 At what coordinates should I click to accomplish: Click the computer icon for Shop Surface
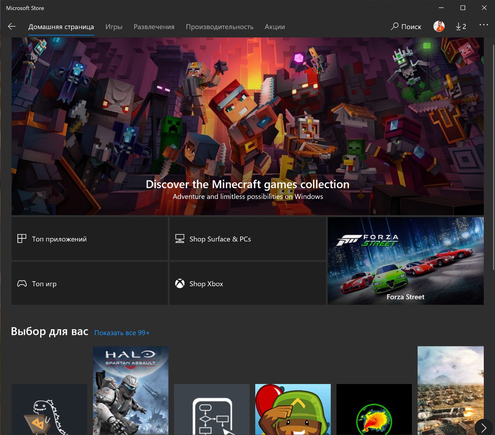click(x=180, y=239)
